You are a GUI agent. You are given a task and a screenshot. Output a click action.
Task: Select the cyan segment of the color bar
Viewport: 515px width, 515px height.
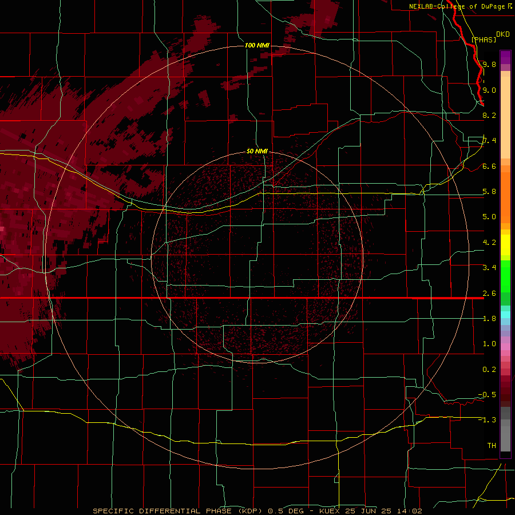coord(505,315)
